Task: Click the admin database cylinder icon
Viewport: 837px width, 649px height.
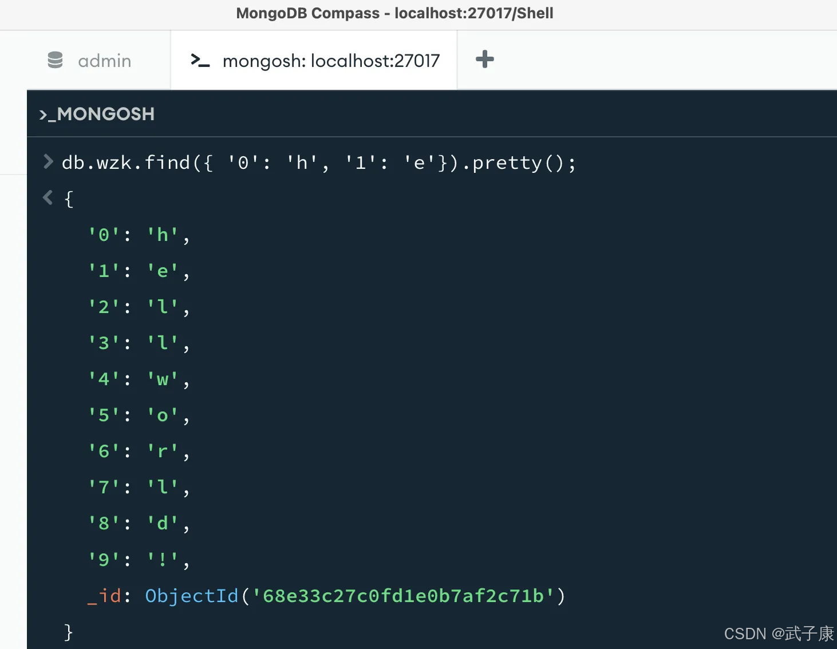Action: coord(55,60)
